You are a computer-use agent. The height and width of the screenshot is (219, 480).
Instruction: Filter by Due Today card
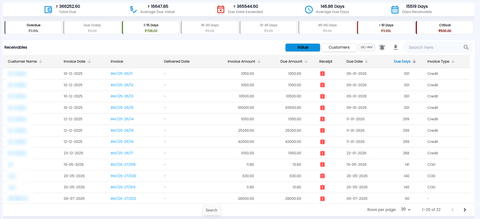[92, 28]
